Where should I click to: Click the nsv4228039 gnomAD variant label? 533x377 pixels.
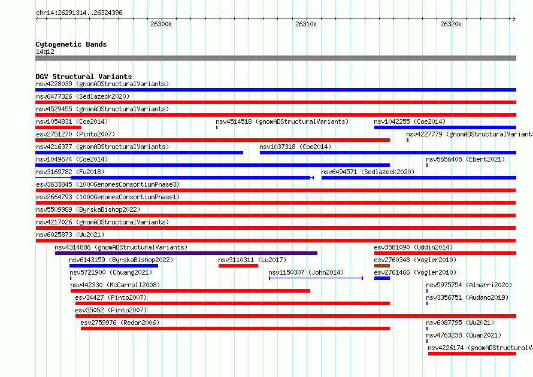click(x=102, y=84)
